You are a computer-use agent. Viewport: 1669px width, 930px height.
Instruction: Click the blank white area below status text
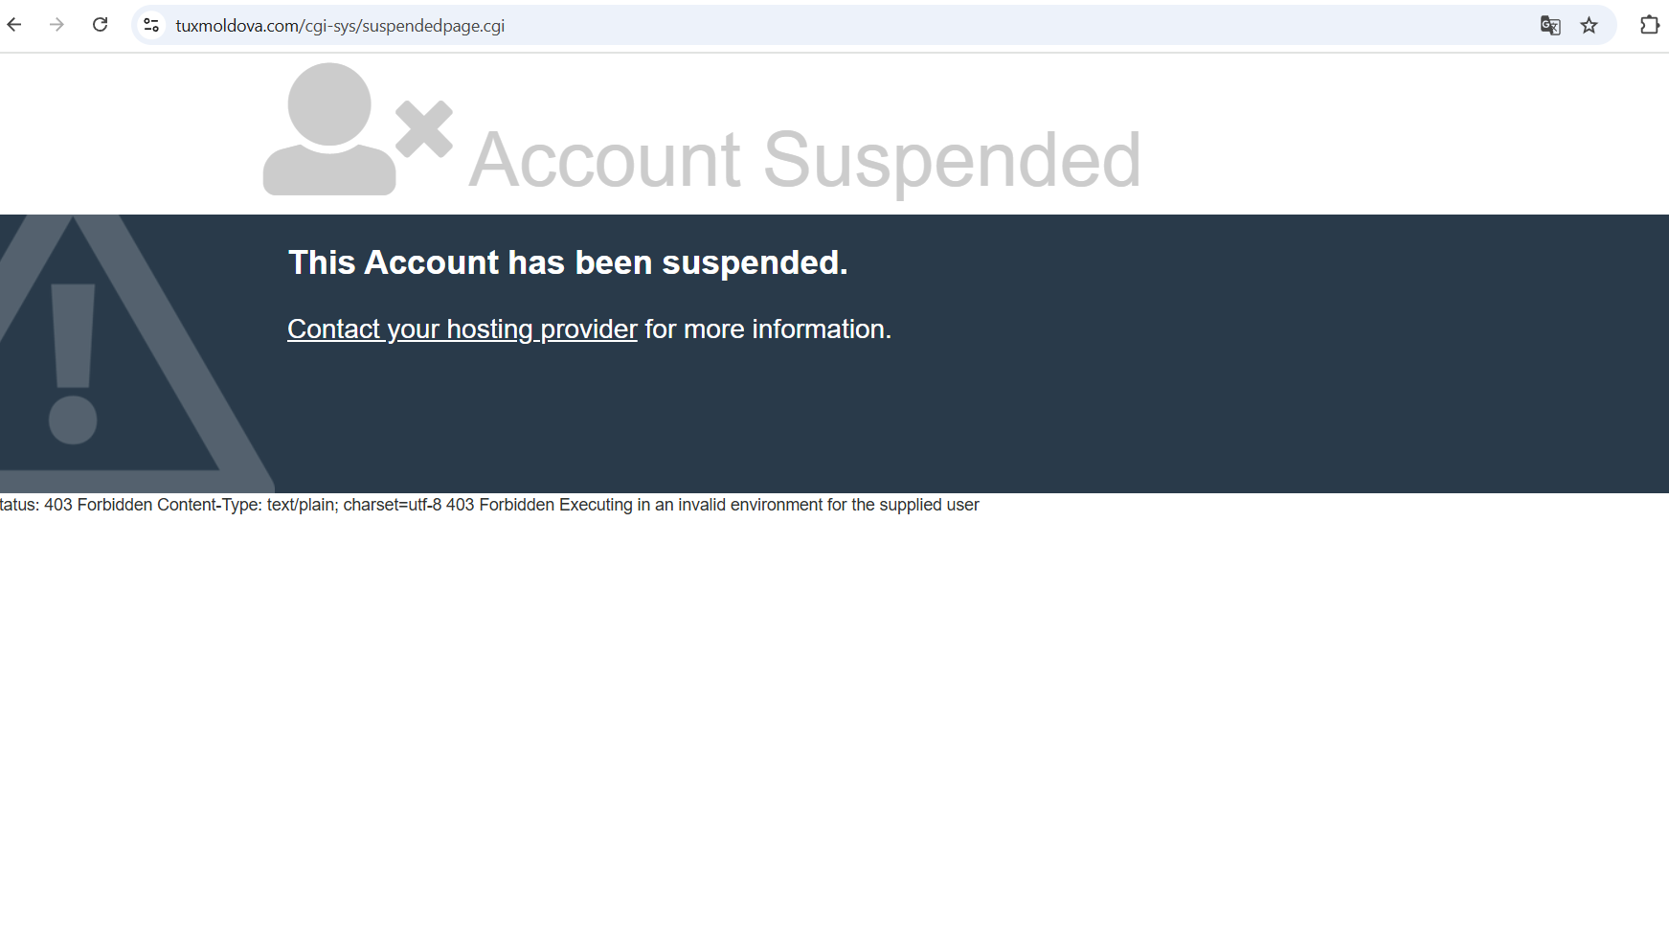click(x=833, y=718)
